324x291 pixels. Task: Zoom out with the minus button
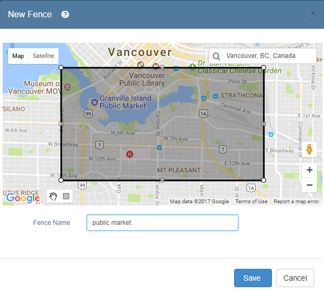click(309, 185)
